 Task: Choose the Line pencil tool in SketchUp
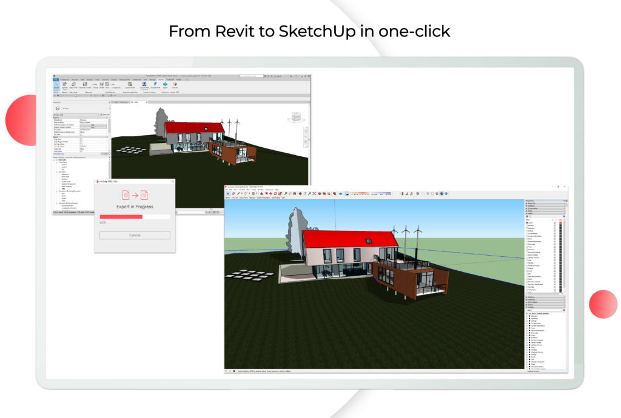pos(238,193)
